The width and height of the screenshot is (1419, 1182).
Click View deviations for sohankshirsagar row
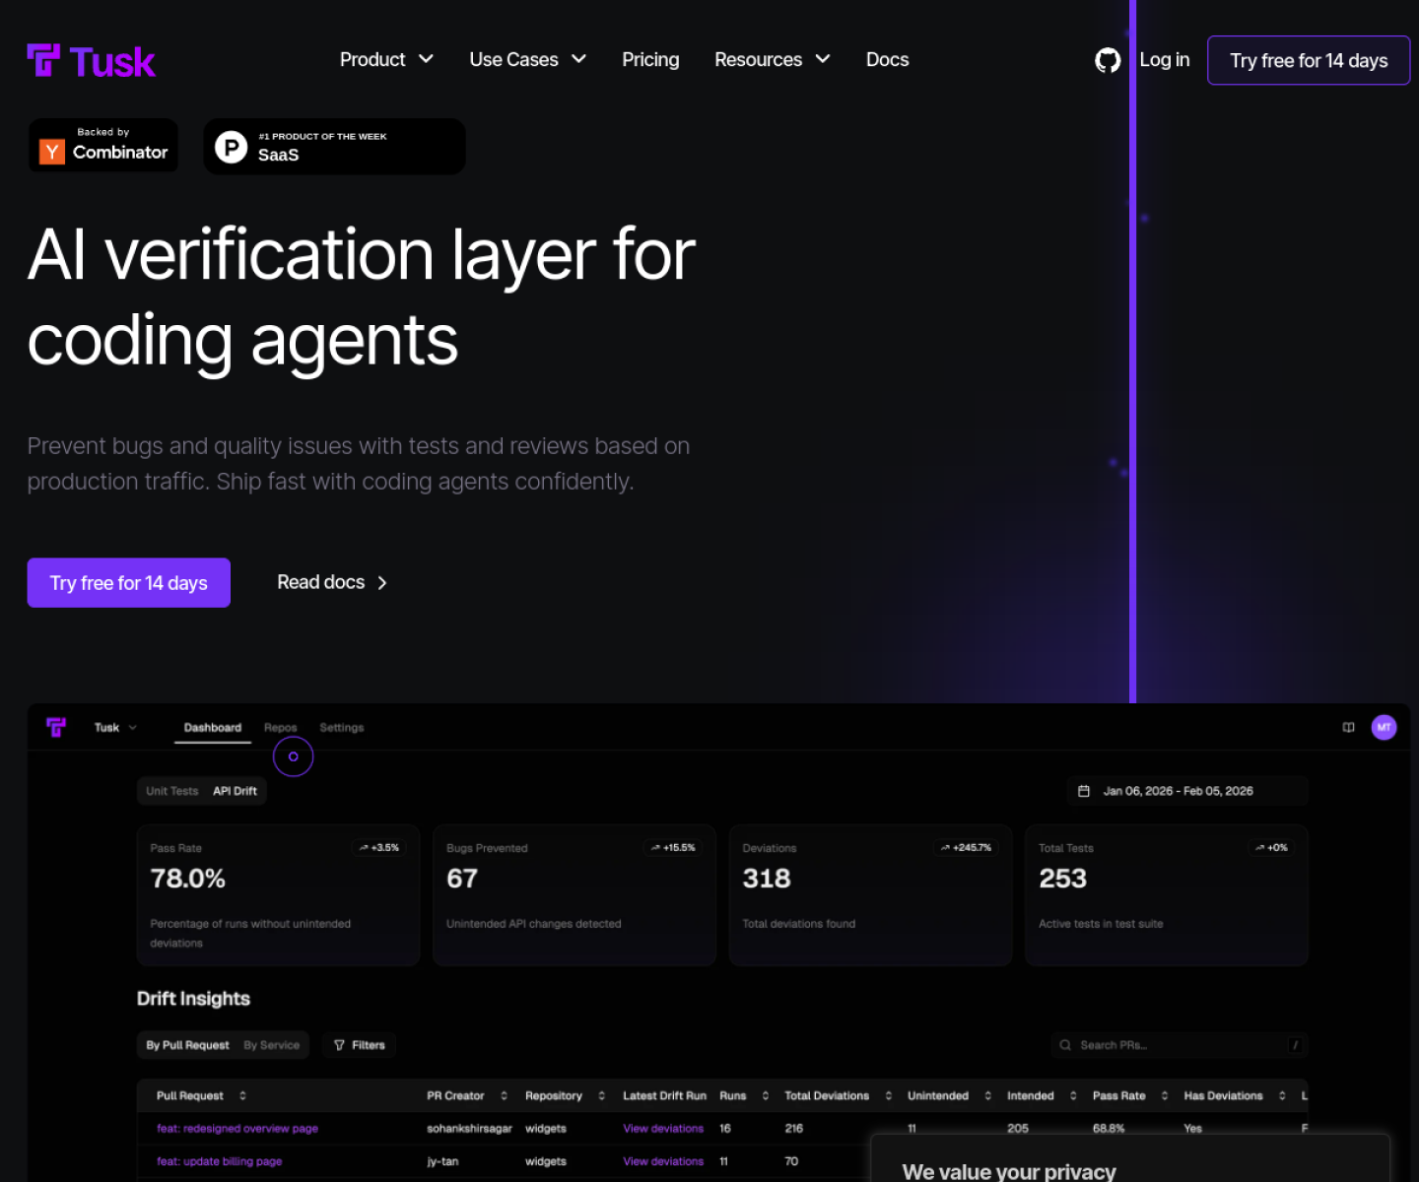coord(663,1129)
